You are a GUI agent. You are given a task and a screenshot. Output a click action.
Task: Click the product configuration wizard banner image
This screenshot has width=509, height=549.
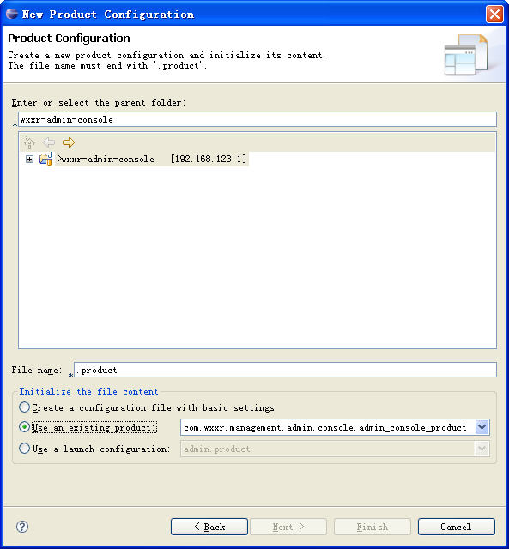point(466,55)
